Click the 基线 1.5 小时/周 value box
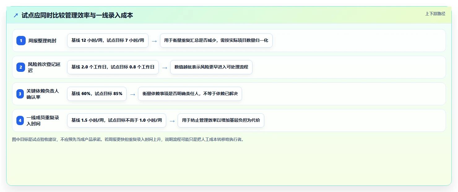 pos(117,120)
